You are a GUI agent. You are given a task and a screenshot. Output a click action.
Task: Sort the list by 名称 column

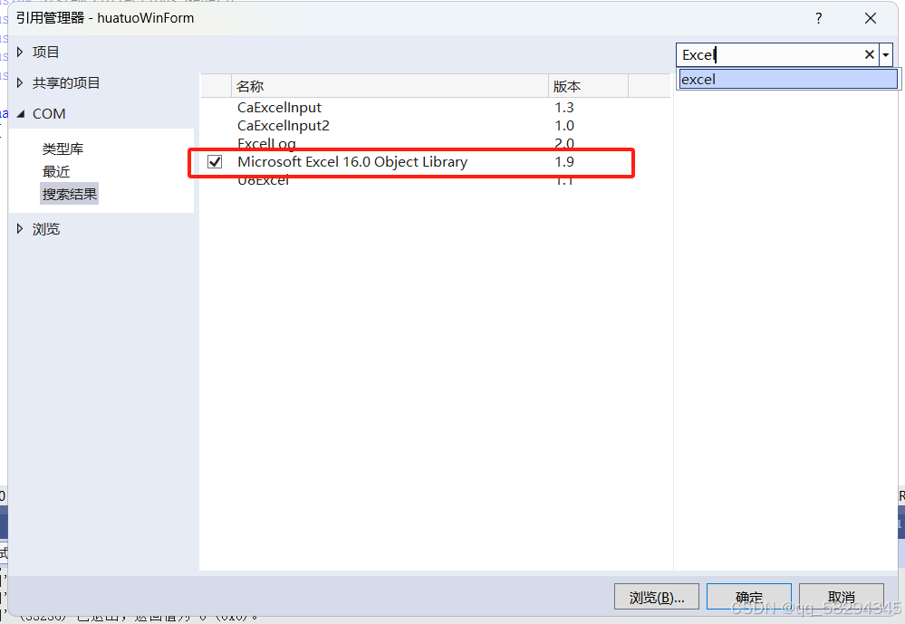pyautogui.click(x=252, y=84)
